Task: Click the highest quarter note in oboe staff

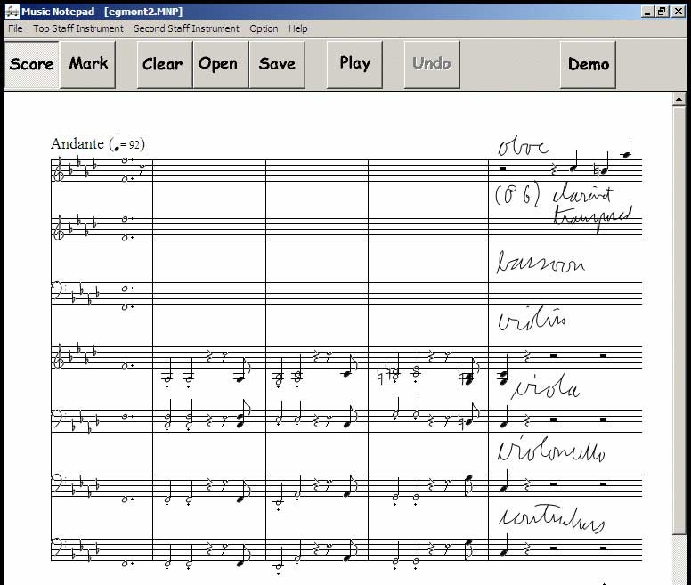Action: (627, 150)
